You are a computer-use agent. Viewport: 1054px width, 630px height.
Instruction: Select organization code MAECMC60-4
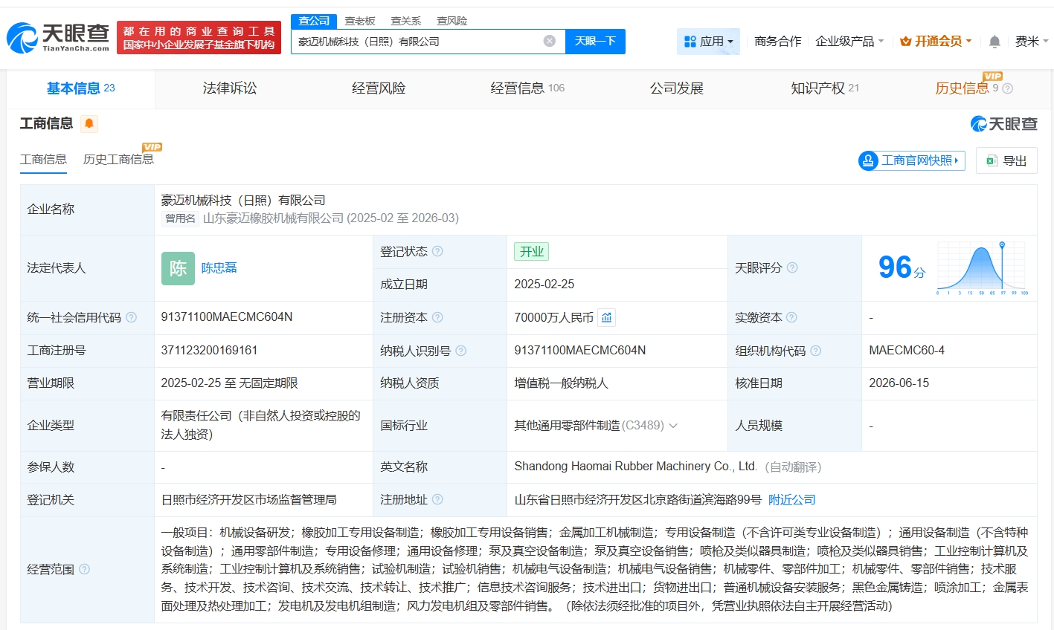(x=907, y=351)
